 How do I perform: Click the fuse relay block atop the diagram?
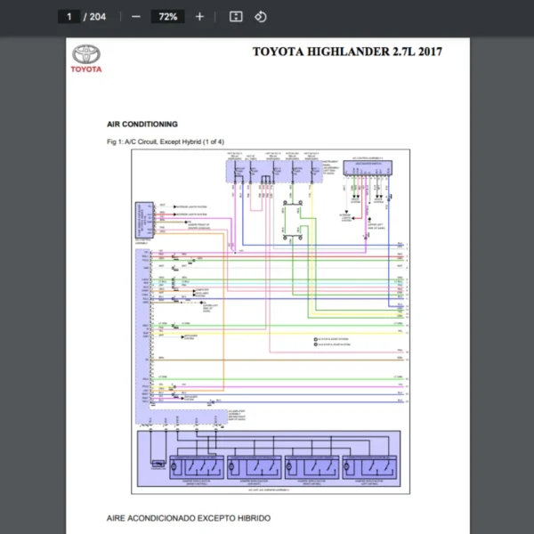273,171
